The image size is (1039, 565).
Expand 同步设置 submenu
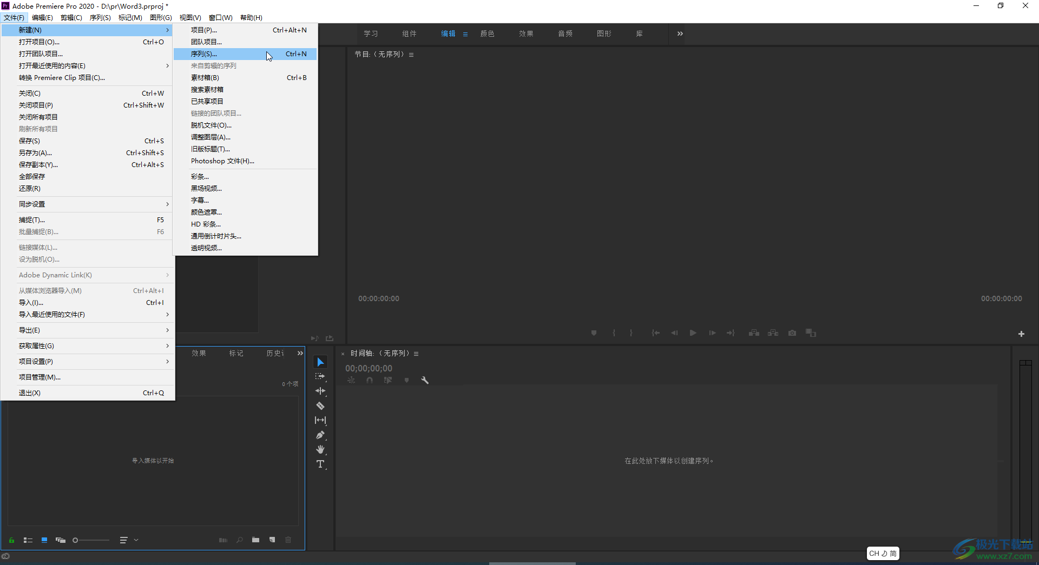pos(88,204)
